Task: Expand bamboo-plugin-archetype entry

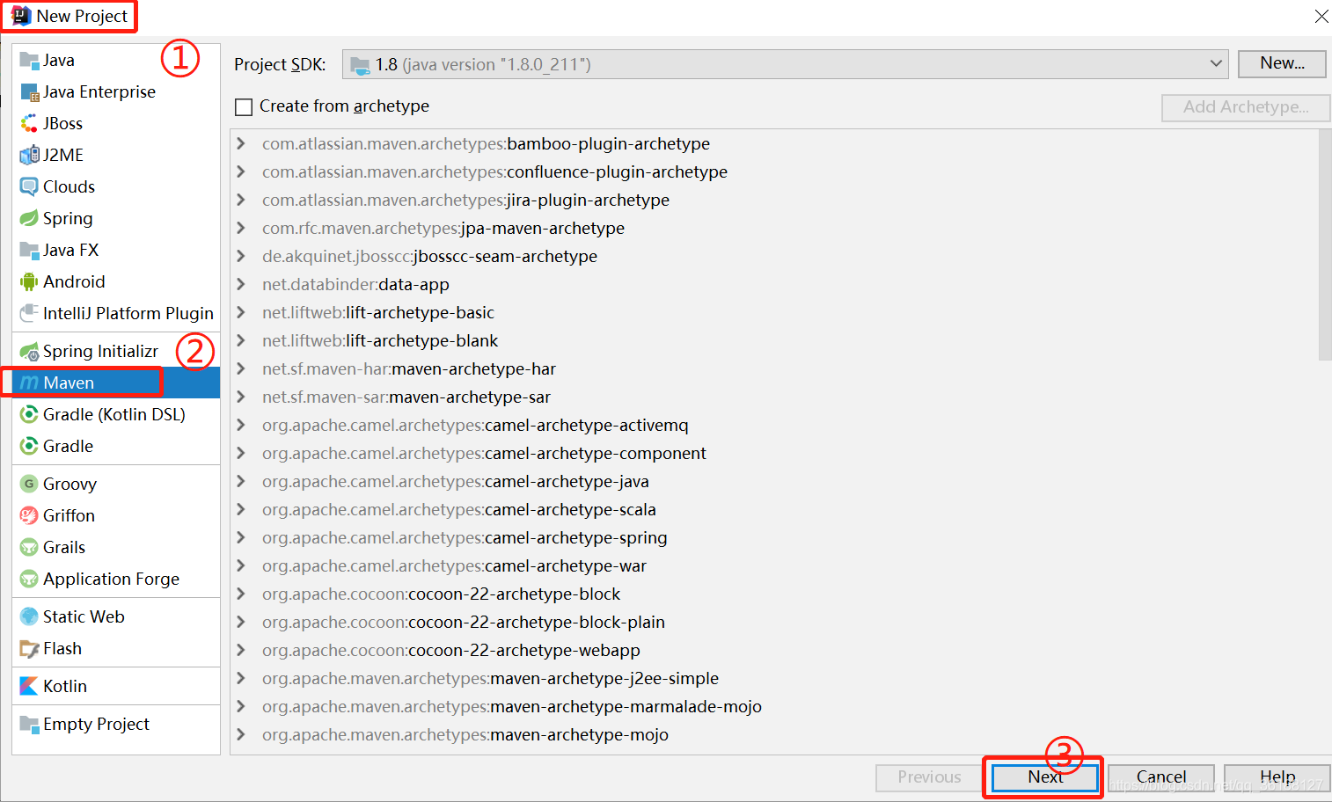Action: click(241, 143)
